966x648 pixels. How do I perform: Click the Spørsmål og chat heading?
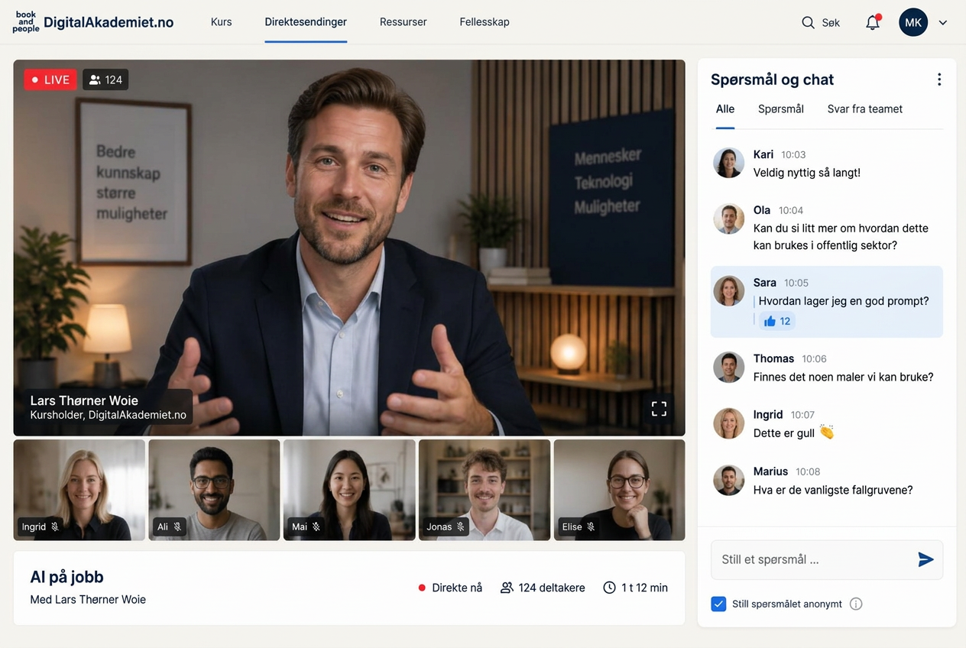pos(772,79)
